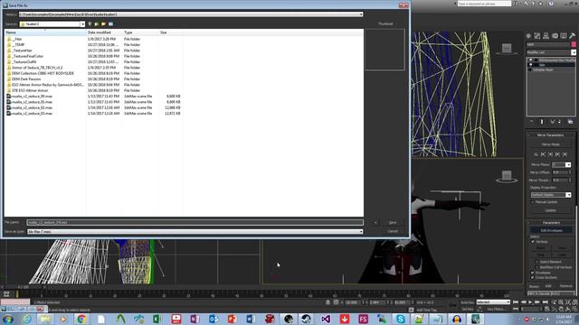Screen dimensions: 579x325
Task: Collapse the Parameters rollout
Action: point(550,223)
